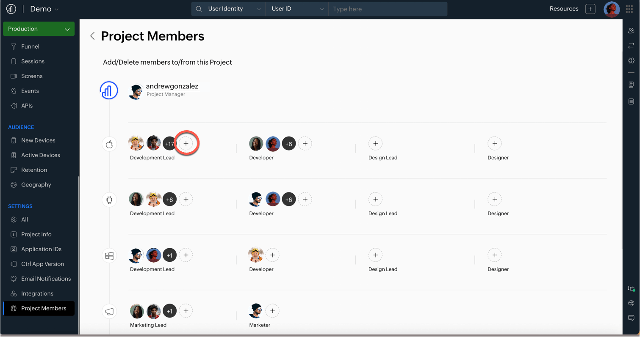Go to Email Notifications settings
640x337 pixels.
pyautogui.click(x=46, y=279)
